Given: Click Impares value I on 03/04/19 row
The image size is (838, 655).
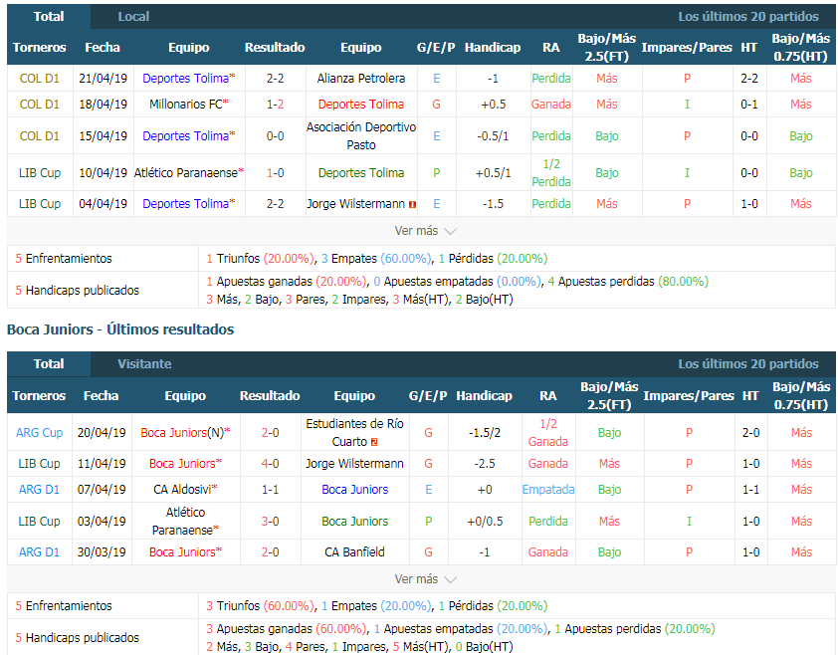Looking at the screenshot, I should 689,521.
